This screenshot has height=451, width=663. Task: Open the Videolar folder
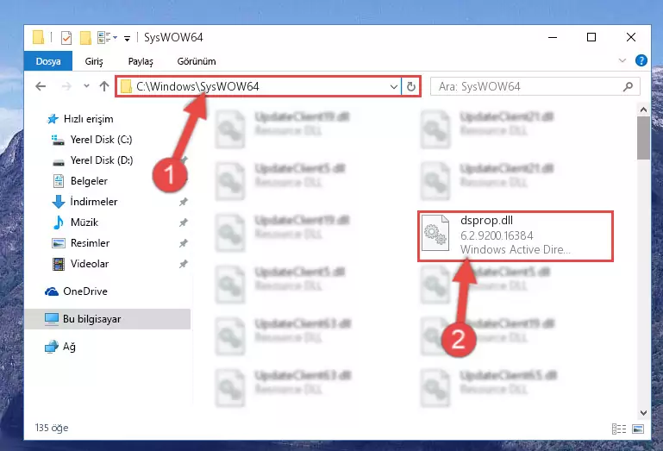click(x=89, y=264)
